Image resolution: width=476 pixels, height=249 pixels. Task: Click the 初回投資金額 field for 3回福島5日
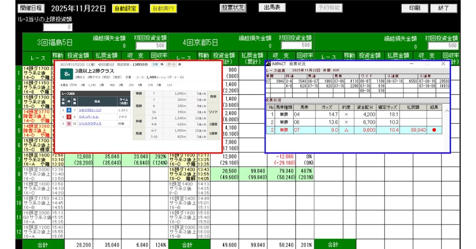click(x=152, y=46)
